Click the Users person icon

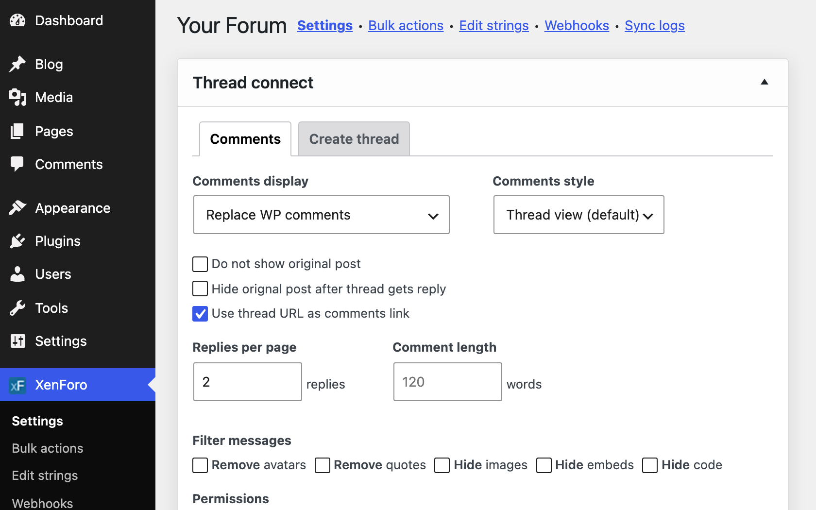(x=17, y=274)
